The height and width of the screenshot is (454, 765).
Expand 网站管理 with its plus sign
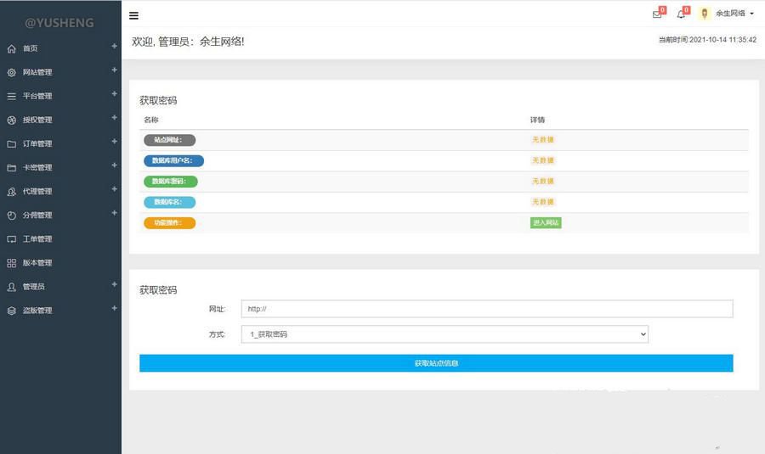114,70
